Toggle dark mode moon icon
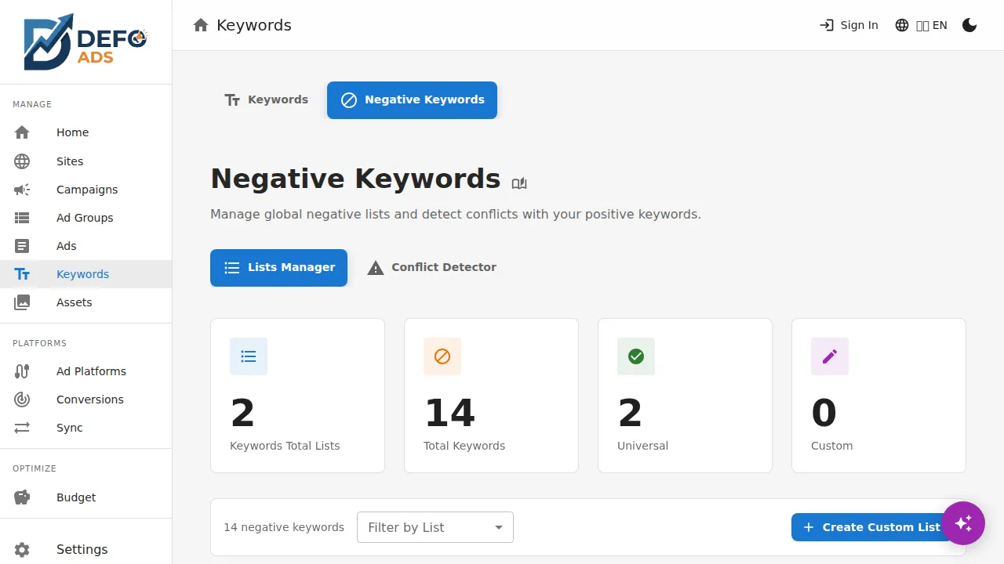This screenshot has width=1004, height=564. click(969, 25)
